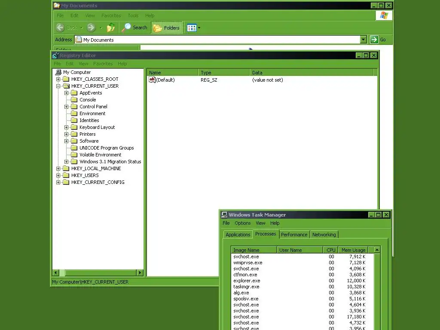This screenshot has height=330, width=440.
Task: Select the Console folder icon
Action: tap(74, 100)
